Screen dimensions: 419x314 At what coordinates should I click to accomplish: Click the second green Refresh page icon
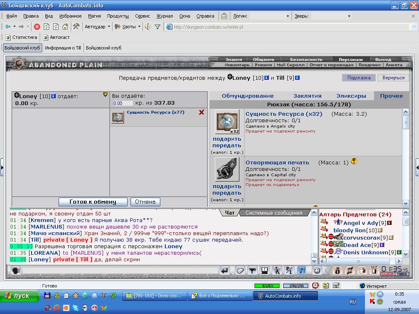(x=56, y=27)
